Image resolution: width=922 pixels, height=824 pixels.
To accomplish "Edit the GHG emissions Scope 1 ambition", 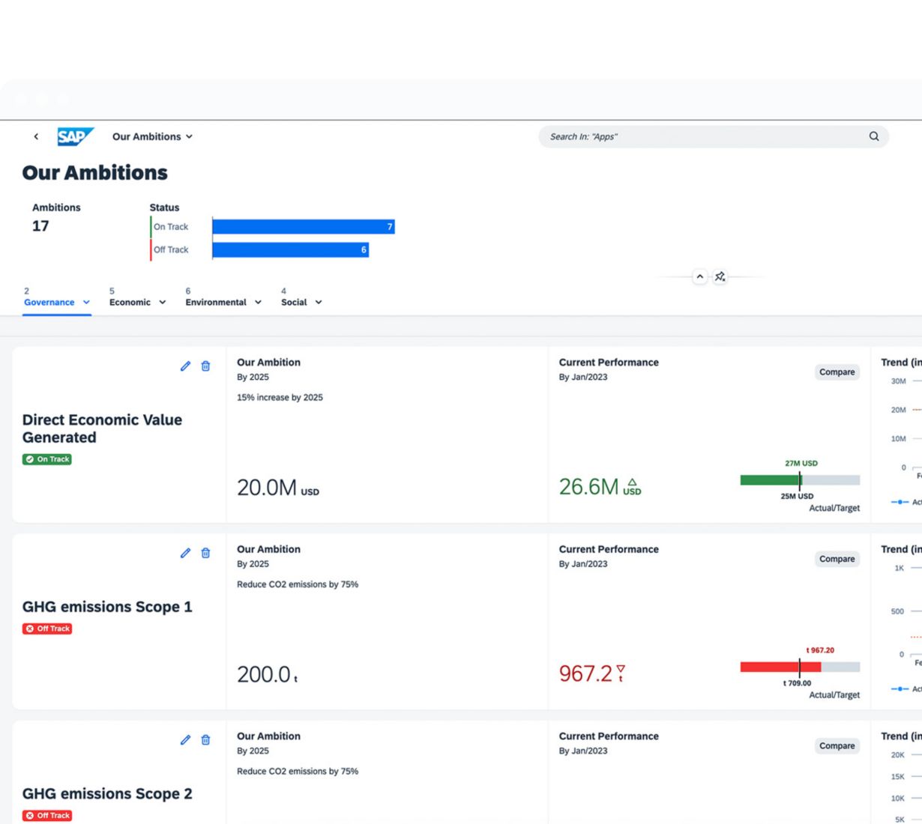I will (x=185, y=553).
